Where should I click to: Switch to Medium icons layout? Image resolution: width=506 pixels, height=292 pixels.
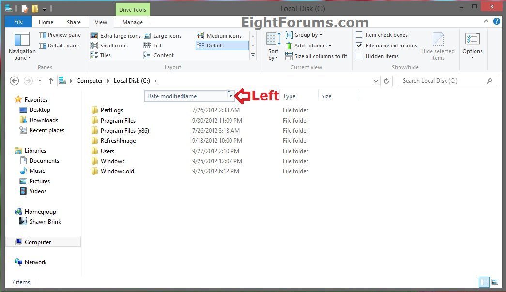(x=219, y=36)
